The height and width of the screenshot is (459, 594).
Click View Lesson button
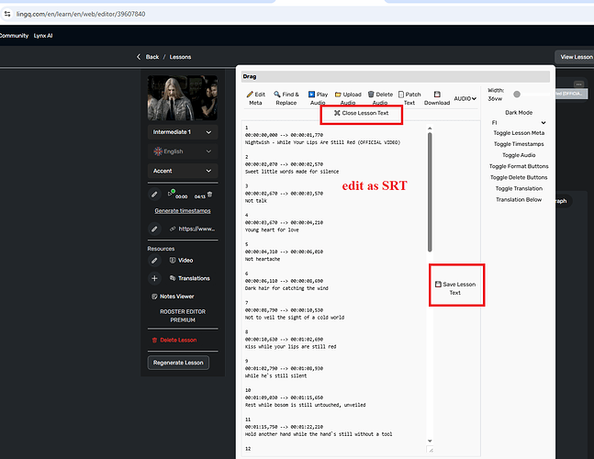[x=576, y=57]
